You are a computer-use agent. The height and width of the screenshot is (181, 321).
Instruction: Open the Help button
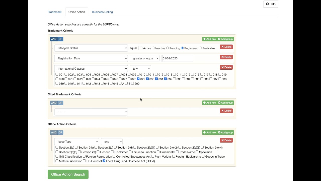[x=271, y=4]
